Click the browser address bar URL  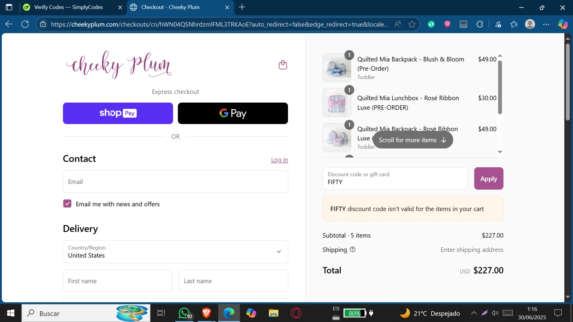[x=220, y=24]
